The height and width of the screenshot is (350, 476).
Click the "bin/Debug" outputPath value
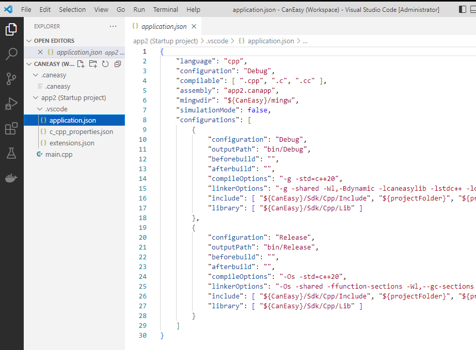[285, 149]
